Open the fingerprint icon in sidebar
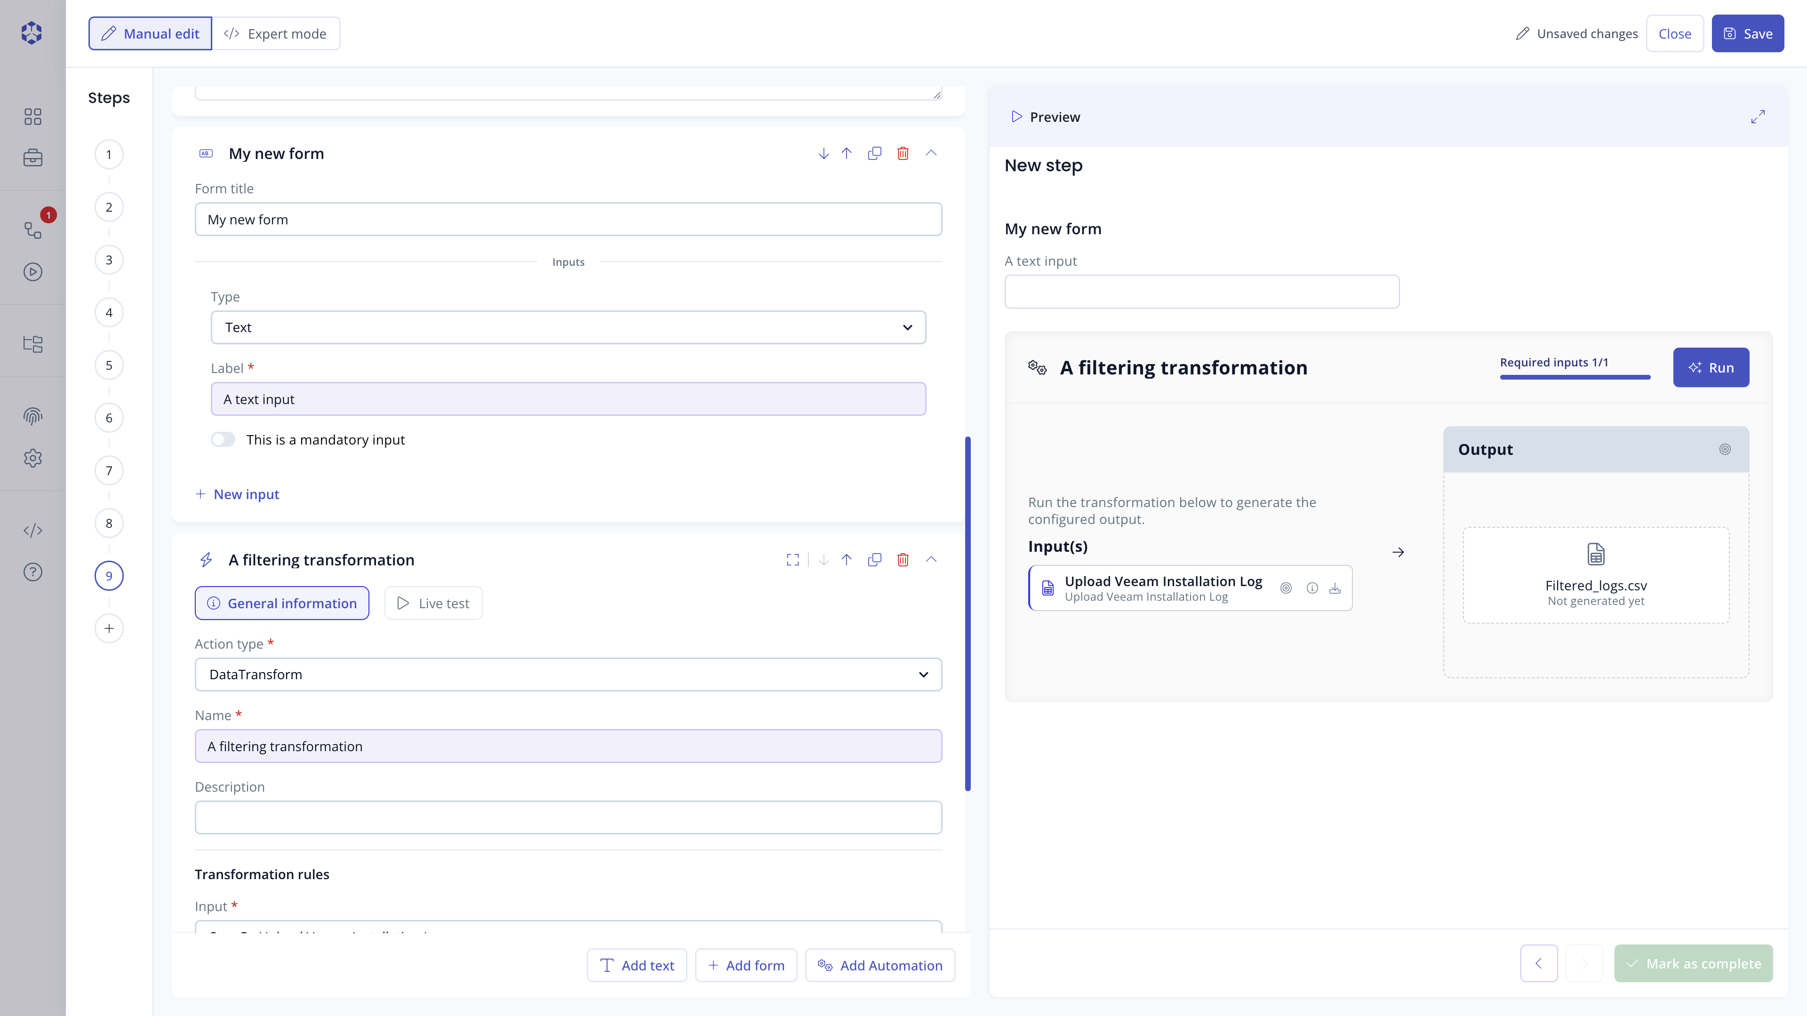Viewport: 1807px width, 1016px height. pos(33,416)
